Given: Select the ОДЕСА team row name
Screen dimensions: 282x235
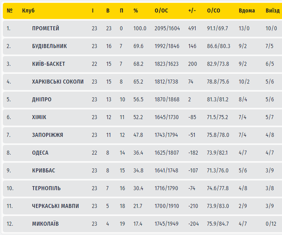Looking at the screenshot, I should pyautogui.click(x=40, y=153).
